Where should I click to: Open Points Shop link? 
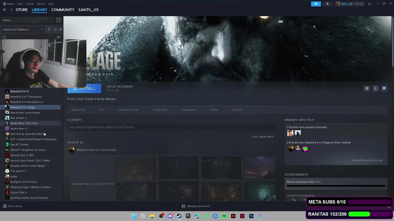[160, 110]
